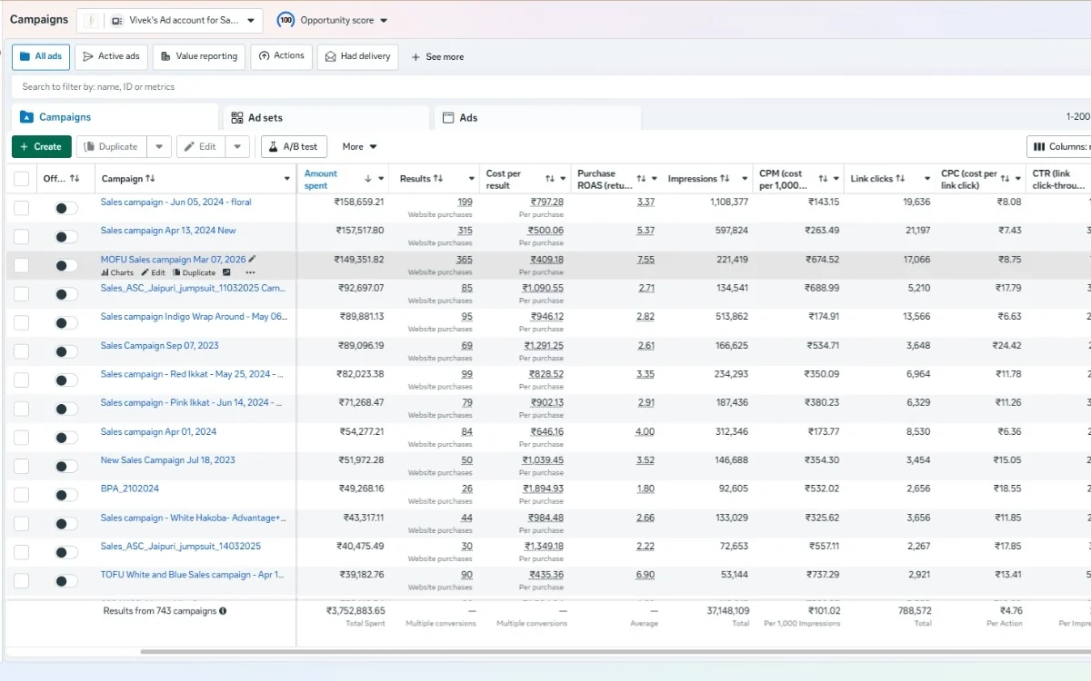Tick the checkbox for BPA_2102024 row
Image resolution: width=1091 pixels, height=681 pixels.
21,495
